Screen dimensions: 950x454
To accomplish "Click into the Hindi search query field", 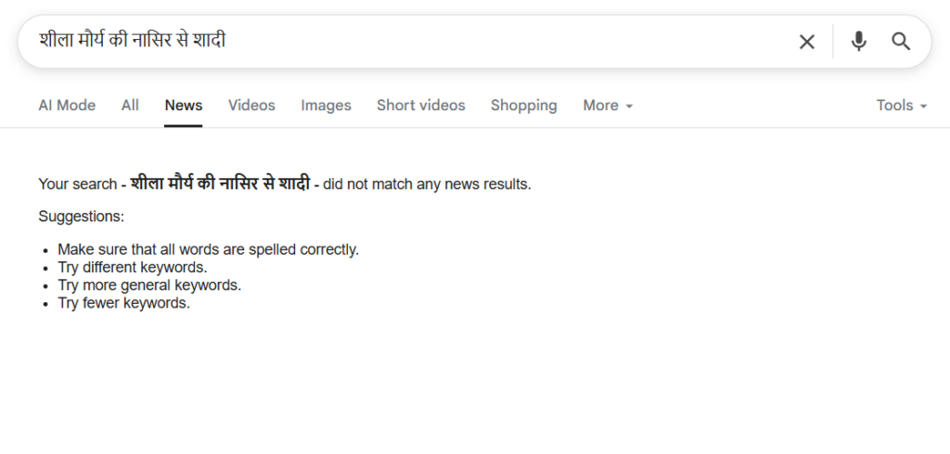I will pos(371,41).
